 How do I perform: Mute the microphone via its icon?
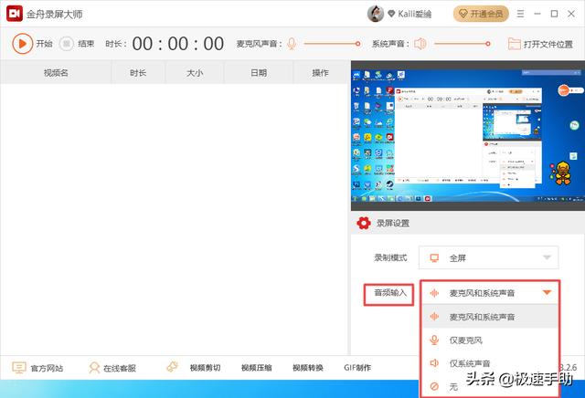click(292, 44)
